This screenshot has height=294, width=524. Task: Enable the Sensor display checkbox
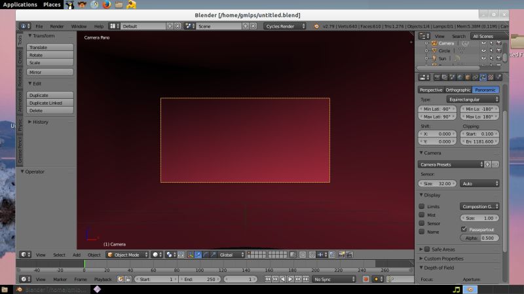[422, 223]
